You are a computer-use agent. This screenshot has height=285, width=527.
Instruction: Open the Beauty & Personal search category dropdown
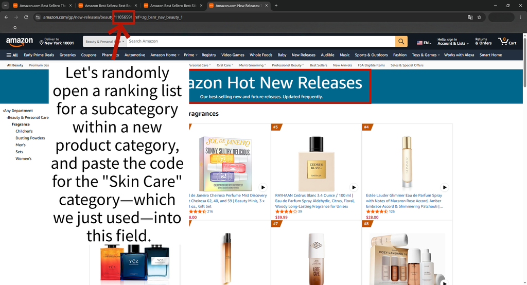104,41
